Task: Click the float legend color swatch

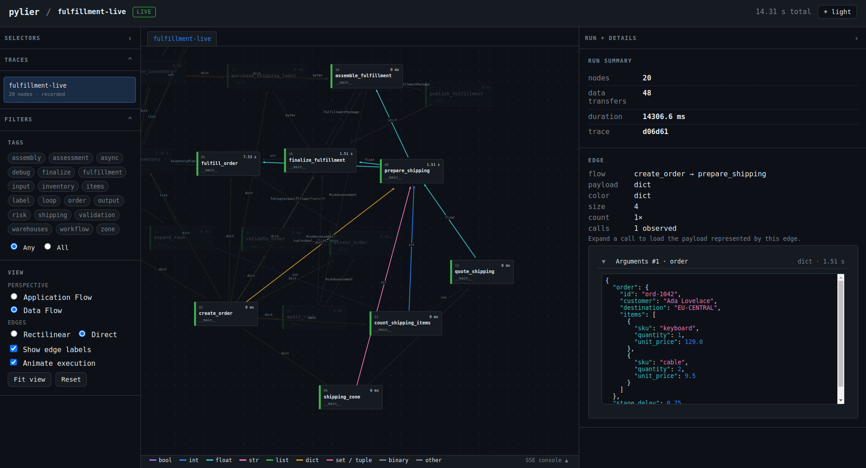Action: point(209,460)
